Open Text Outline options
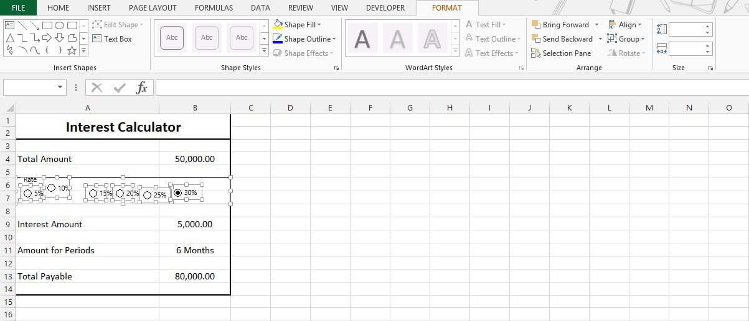This screenshot has width=749, height=321. click(494, 39)
